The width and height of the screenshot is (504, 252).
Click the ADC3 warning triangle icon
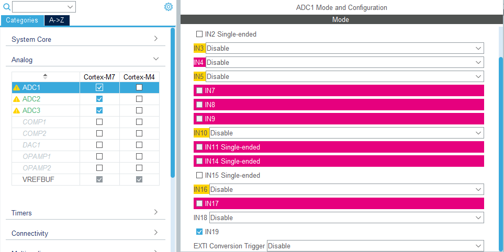(17, 111)
